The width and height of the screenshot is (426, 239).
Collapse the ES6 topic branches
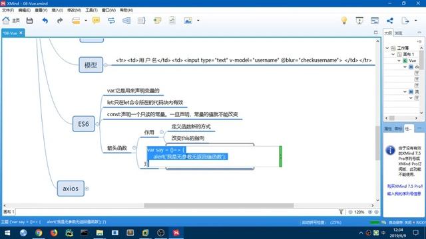tap(97, 124)
